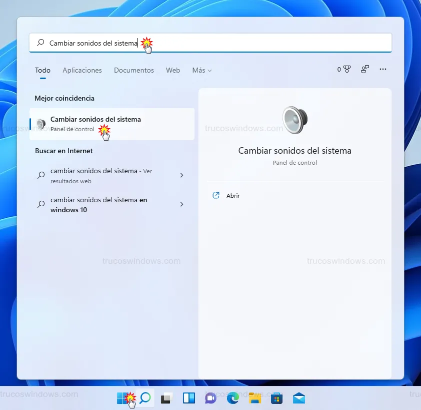Viewport: 421px width, 410px height.
Task: Click the account icon beside the trophy
Action: tap(365, 70)
